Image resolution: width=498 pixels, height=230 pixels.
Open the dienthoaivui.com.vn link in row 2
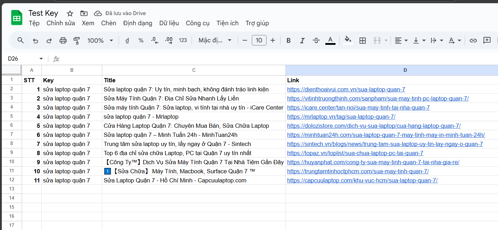(346, 89)
